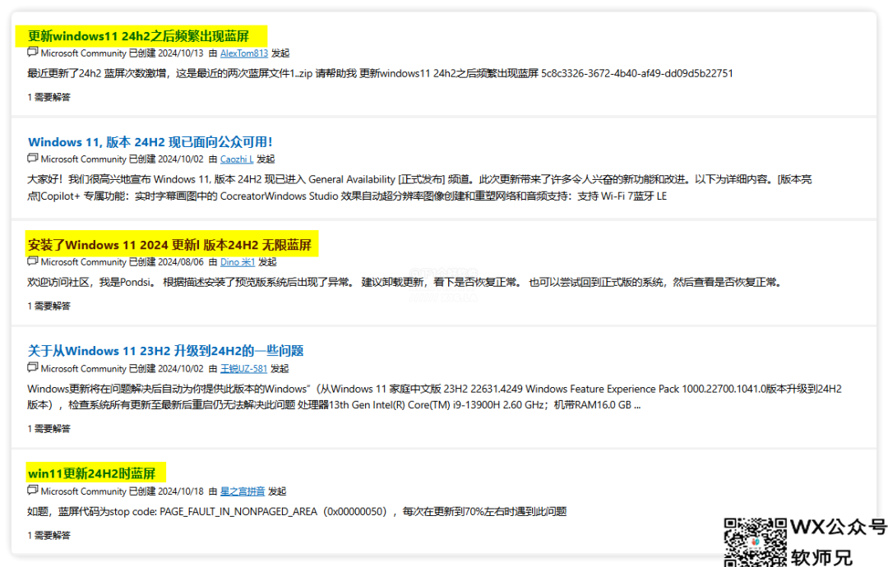The height and width of the screenshot is (567, 888).
Task: Click date 2024/10/18 in last post
Action: point(181,491)
